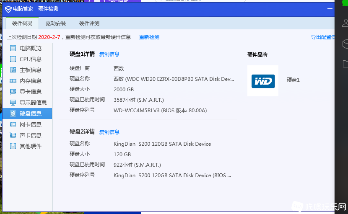Image resolution: width=348 pixels, height=214 pixels.
Task: Click the 导出配置信息 link
Action: [323, 37]
